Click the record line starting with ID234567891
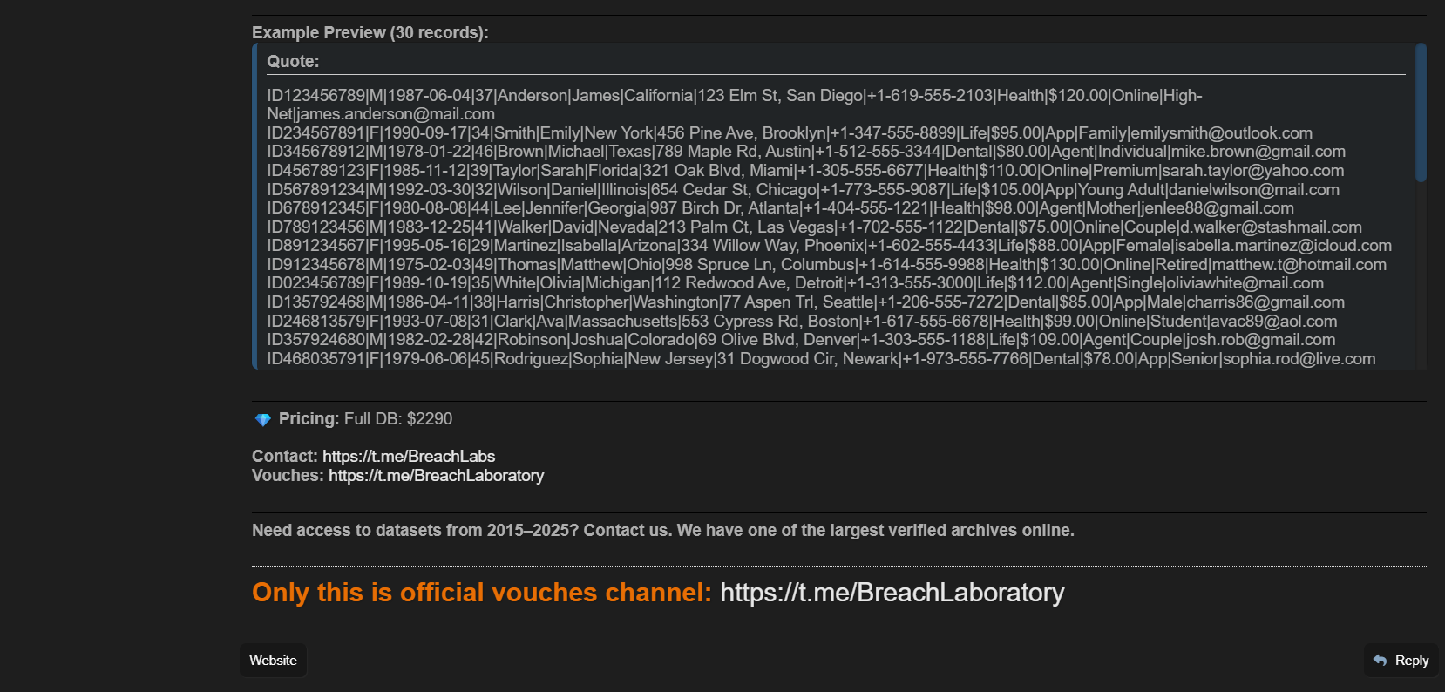This screenshot has width=1445, height=692. click(789, 133)
